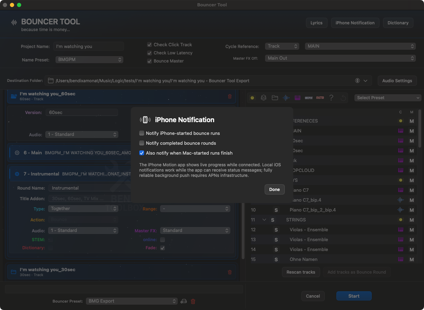424x310 pixels.
Task: Toggle the S button on row 10
Action: coord(276,210)
